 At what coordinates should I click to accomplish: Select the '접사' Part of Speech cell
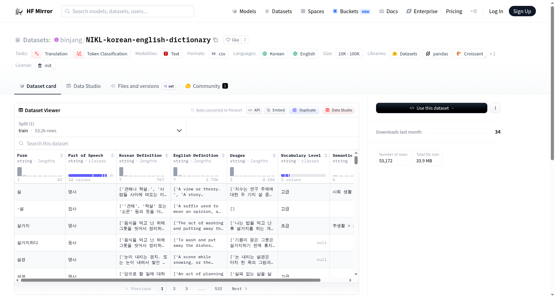click(x=91, y=209)
